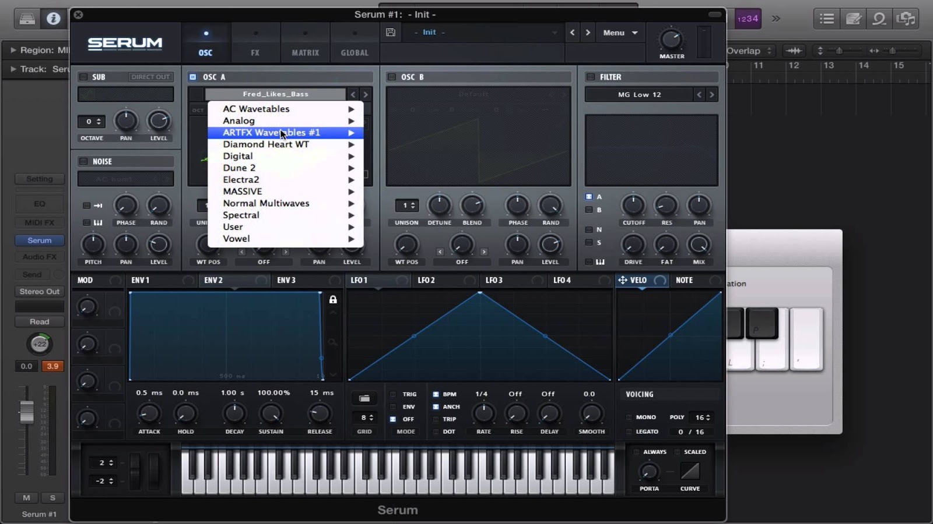
Task: Open Logic note pad icon
Action: tap(853, 19)
